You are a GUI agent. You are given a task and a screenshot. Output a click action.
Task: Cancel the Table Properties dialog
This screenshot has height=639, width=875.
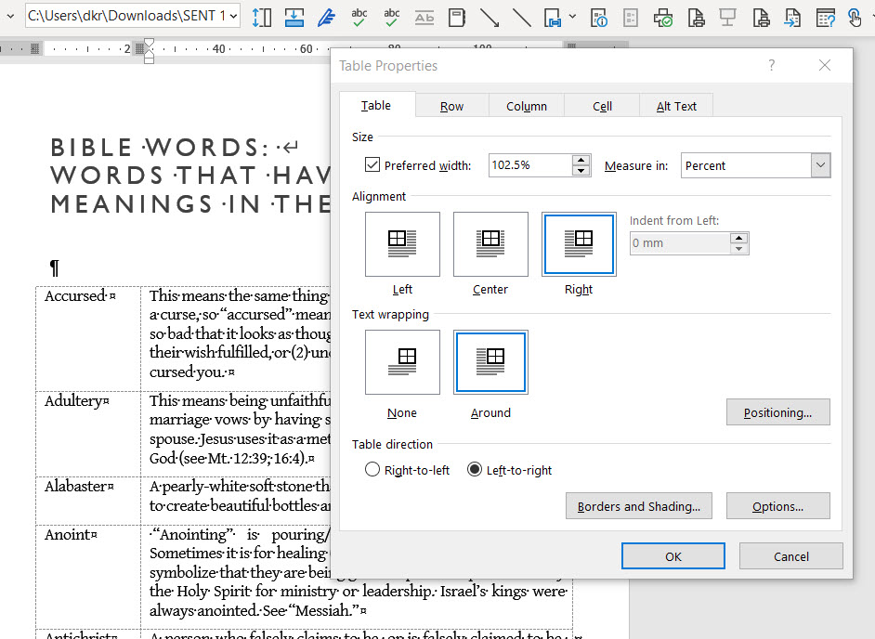[790, 555]
